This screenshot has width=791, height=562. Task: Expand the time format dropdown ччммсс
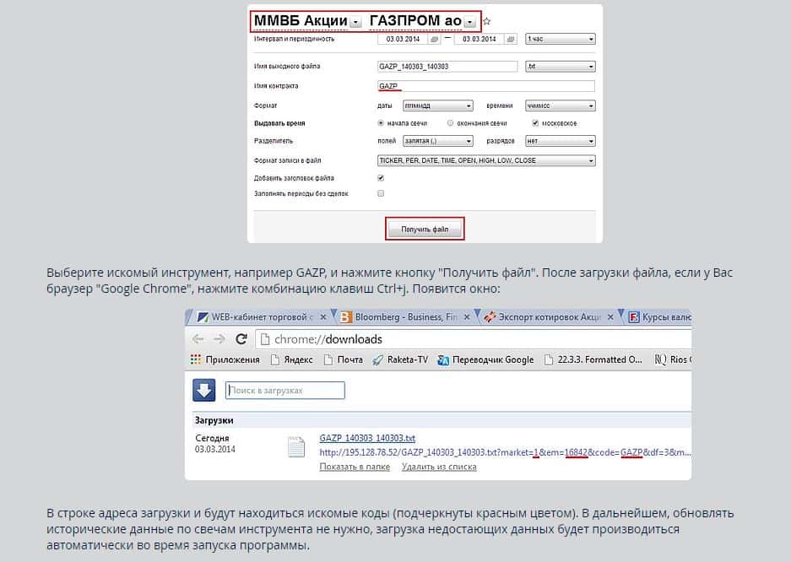[x=560, y=105]
